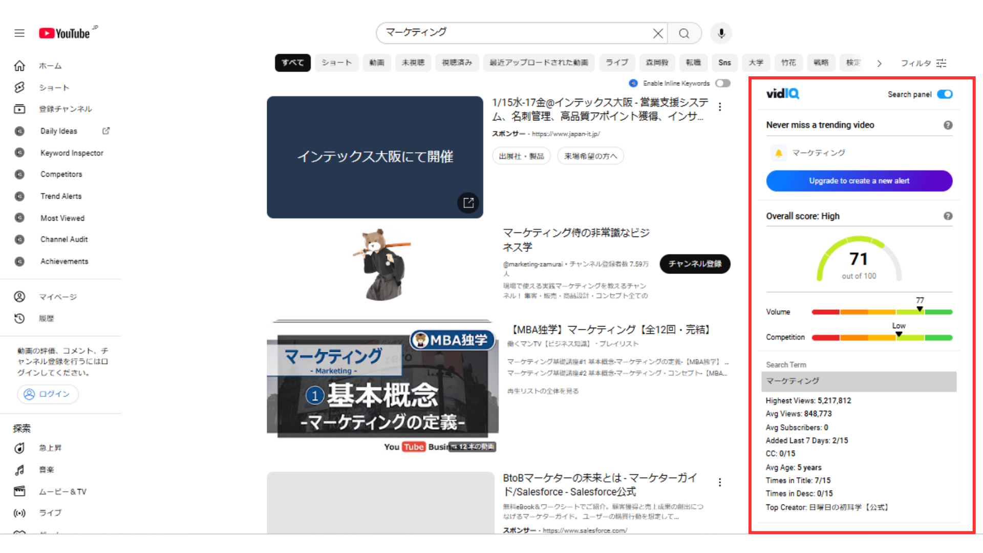Click the voice search microphone icon

[x=721, y=33]
